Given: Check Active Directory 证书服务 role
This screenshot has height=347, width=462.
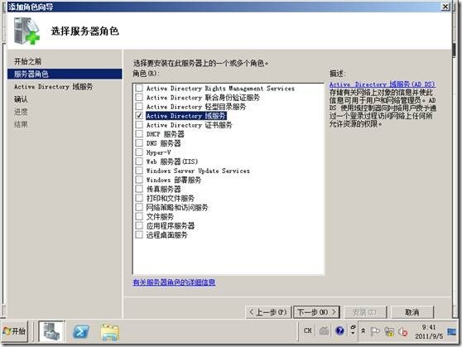Looking at the screenshot, I should click(x=139, y=125).
